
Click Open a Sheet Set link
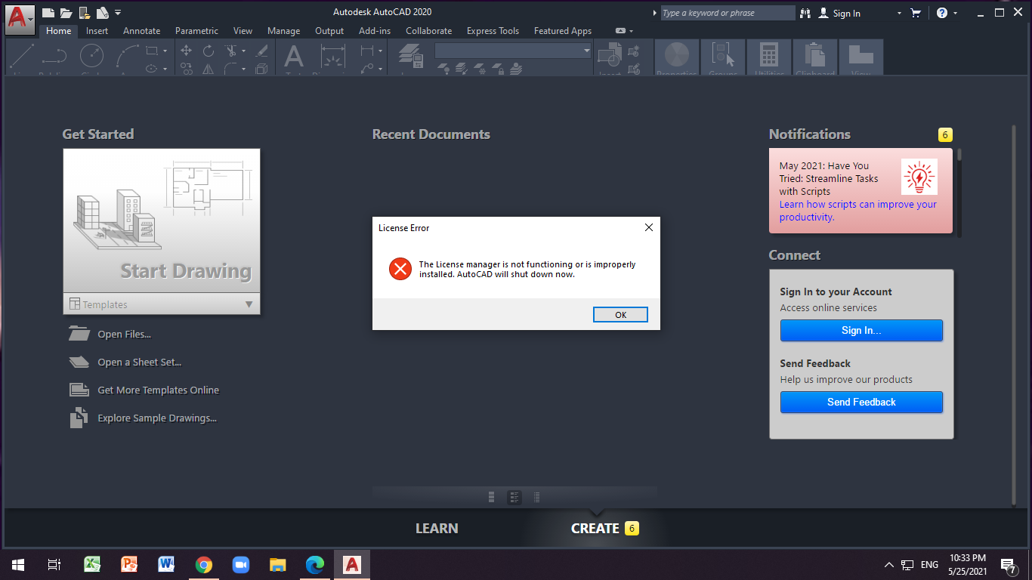tap(139, 362)
